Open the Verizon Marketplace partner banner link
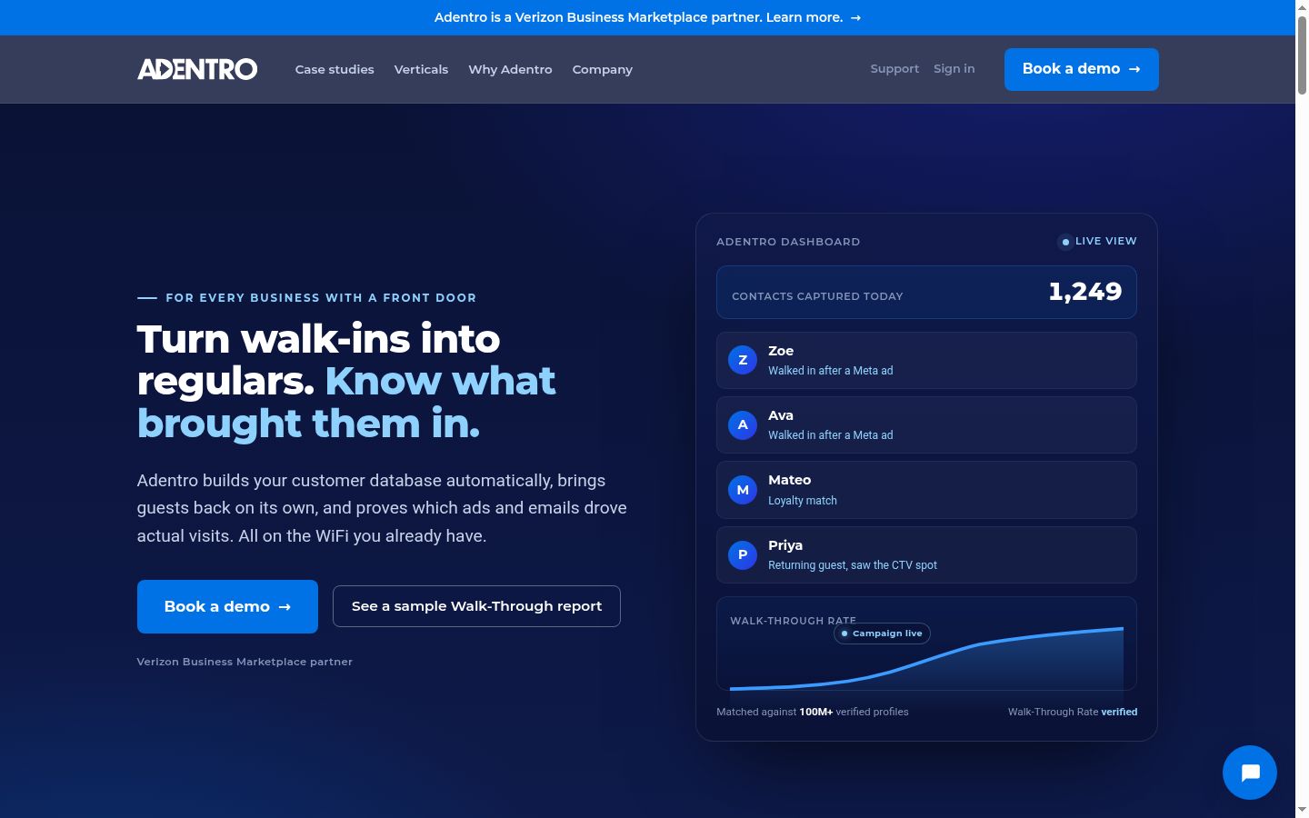The image size is (1309, 818). (647, 17)
